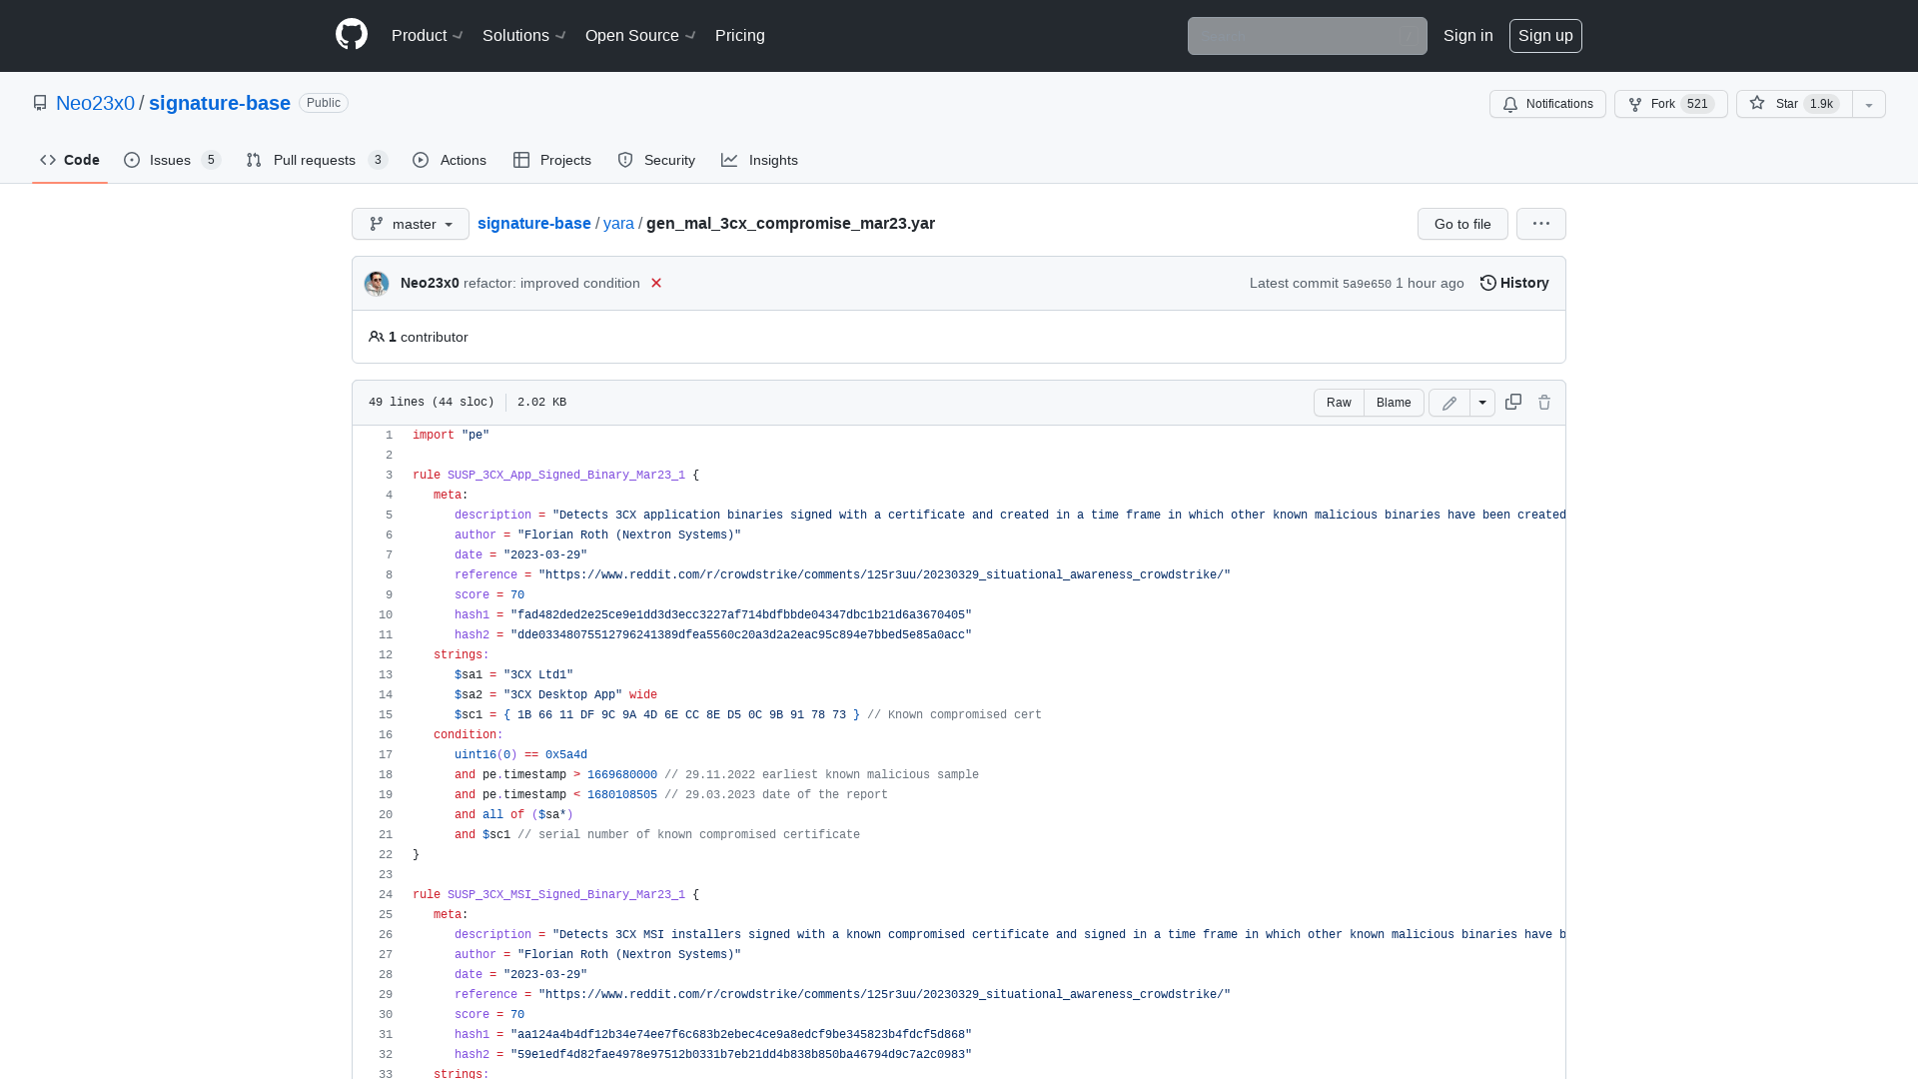Viewport: 1918px width, 1079px height.
Task: Open the signature-base repository title link
Action: pyautogui.click(x=220, y=103)
